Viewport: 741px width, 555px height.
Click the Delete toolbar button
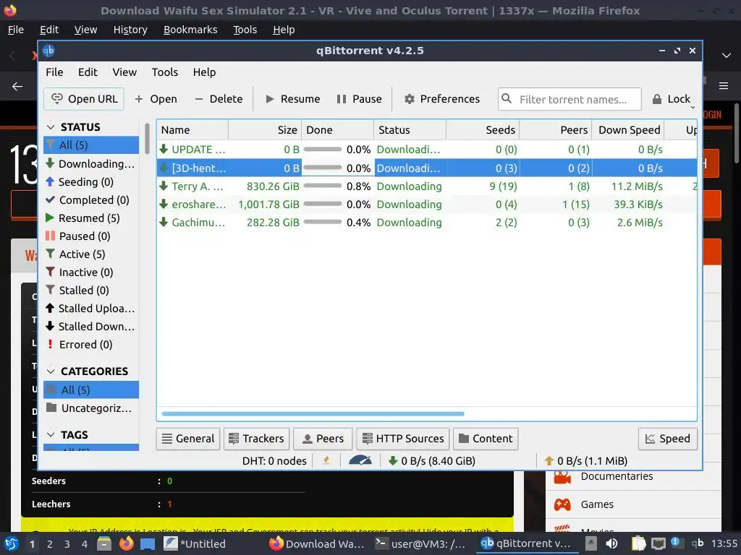pyautogui.click(x=219, y=99)
